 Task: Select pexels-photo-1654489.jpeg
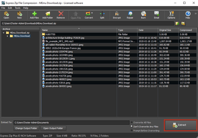(x=119, y=55)
